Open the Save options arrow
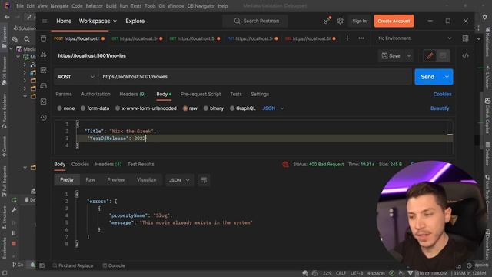 pyautogui.click(x=409, y=56)
